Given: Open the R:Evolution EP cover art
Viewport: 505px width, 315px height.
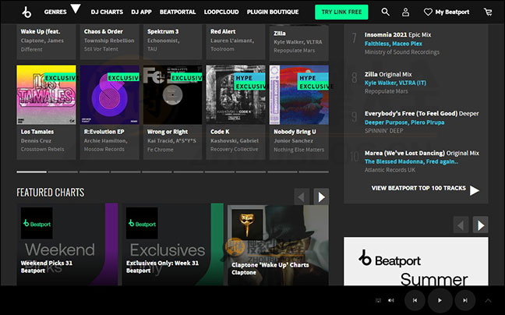Looking at the screenshot, I should 110,94.
